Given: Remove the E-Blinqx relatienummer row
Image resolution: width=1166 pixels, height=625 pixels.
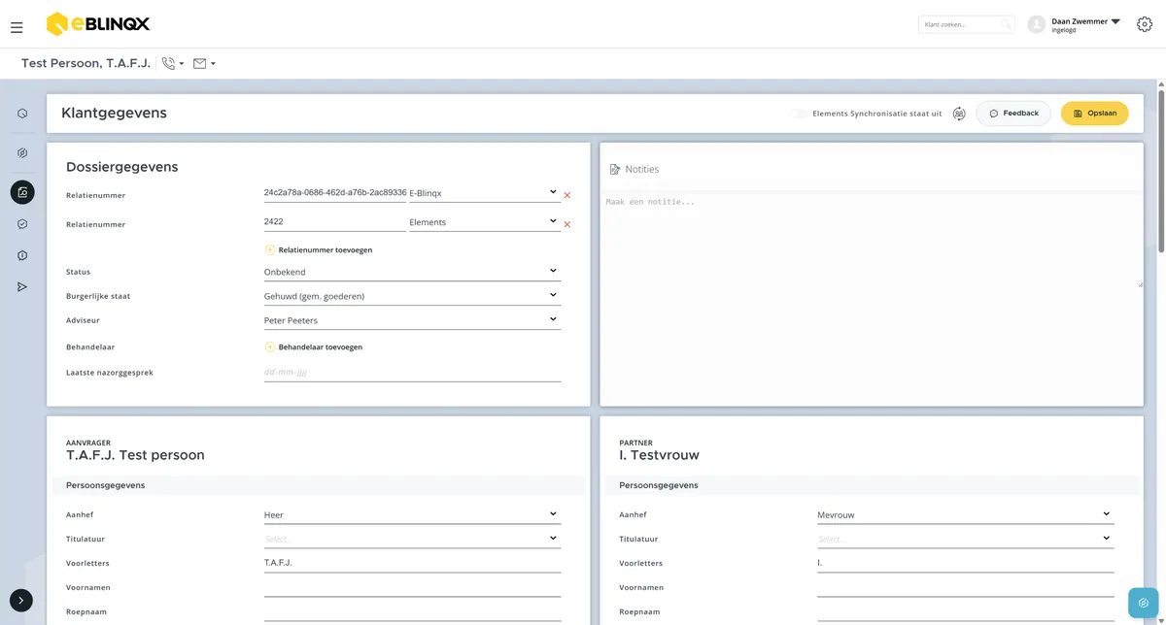Looking at the screenshot, I should click(567, 195).
